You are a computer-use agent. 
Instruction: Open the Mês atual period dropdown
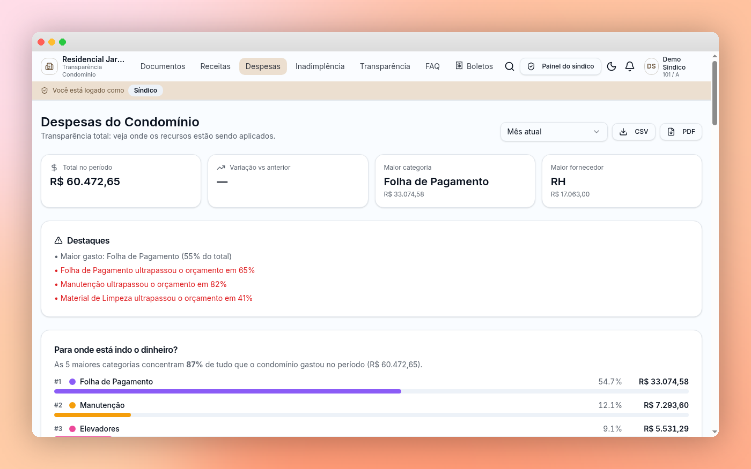coord(554,132)
